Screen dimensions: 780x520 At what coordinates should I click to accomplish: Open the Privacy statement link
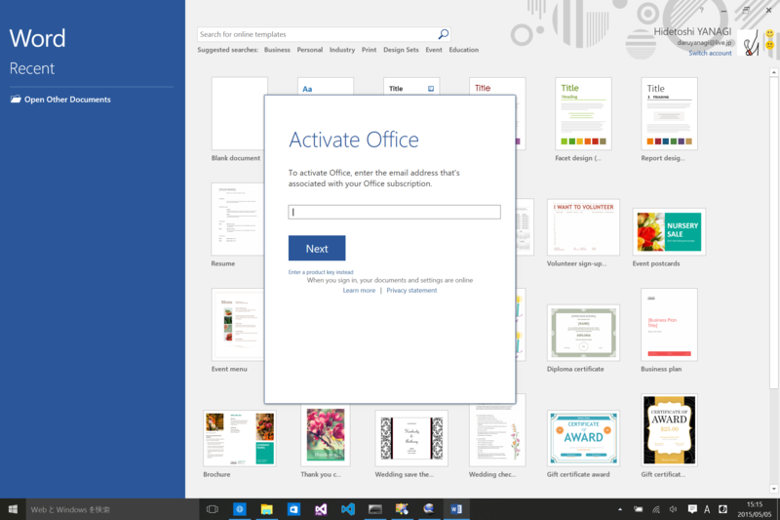(411, 290)
